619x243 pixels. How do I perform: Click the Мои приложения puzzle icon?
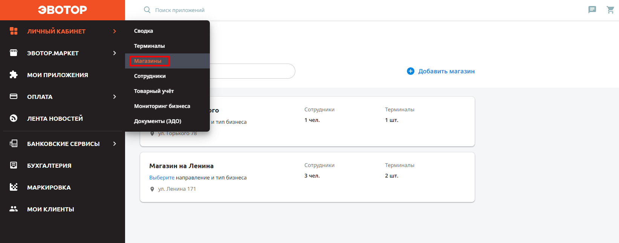tap(14, 74)
